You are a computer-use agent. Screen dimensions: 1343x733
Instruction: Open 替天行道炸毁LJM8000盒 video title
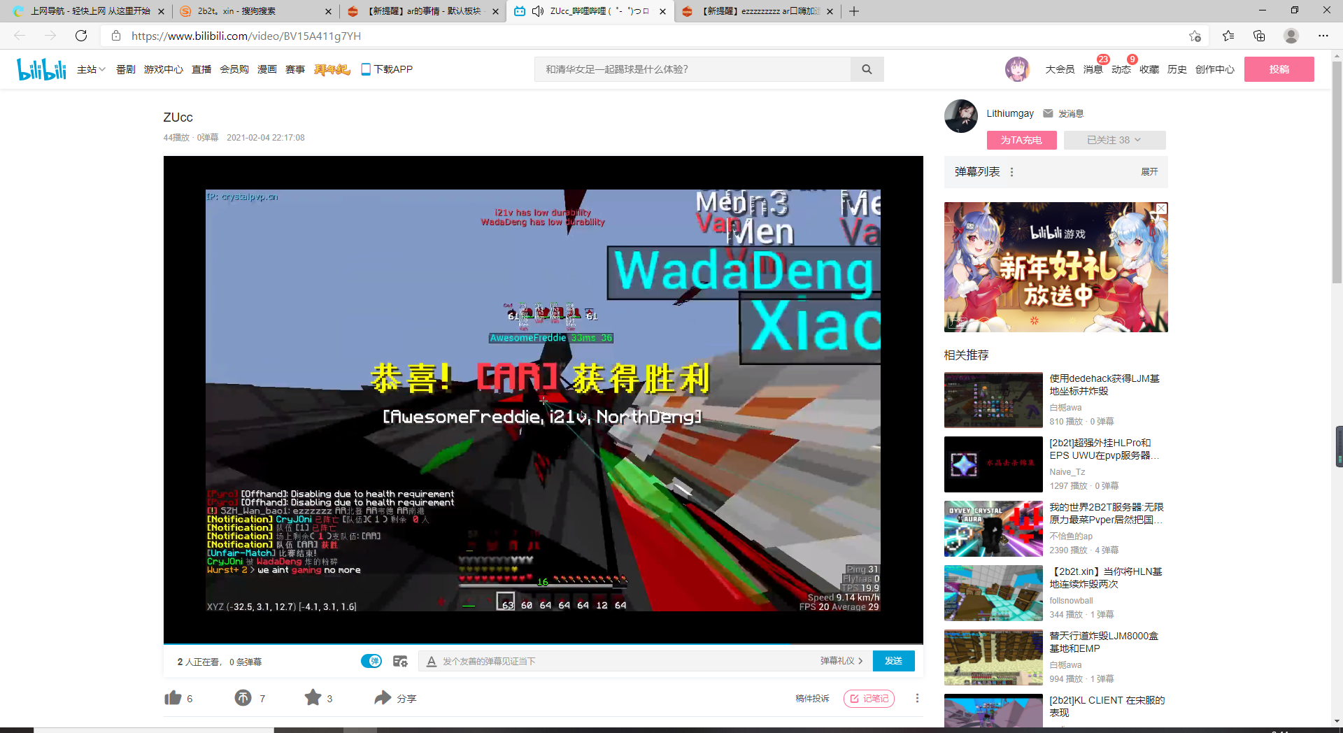[x=1104, y=642]
